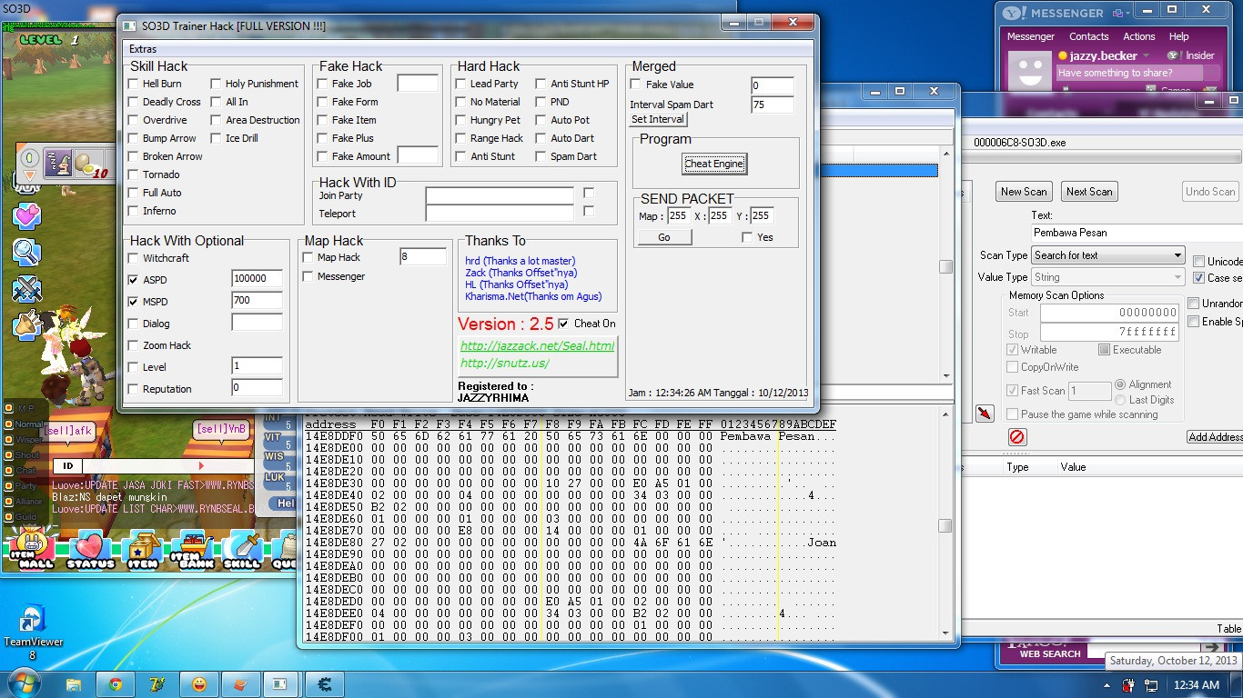
Task: Open the Item box game button
Action: (142, 549)
